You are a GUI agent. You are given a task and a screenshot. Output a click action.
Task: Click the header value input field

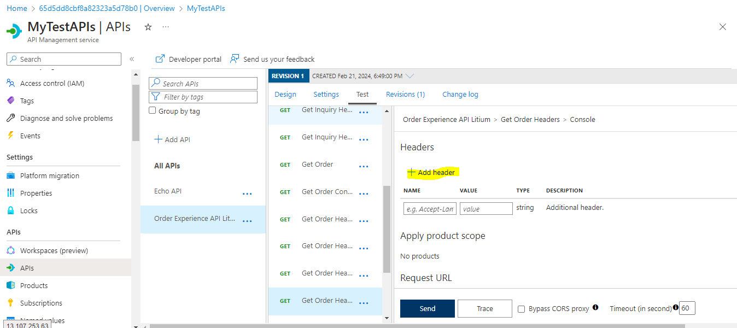click(x=486, y=208)
